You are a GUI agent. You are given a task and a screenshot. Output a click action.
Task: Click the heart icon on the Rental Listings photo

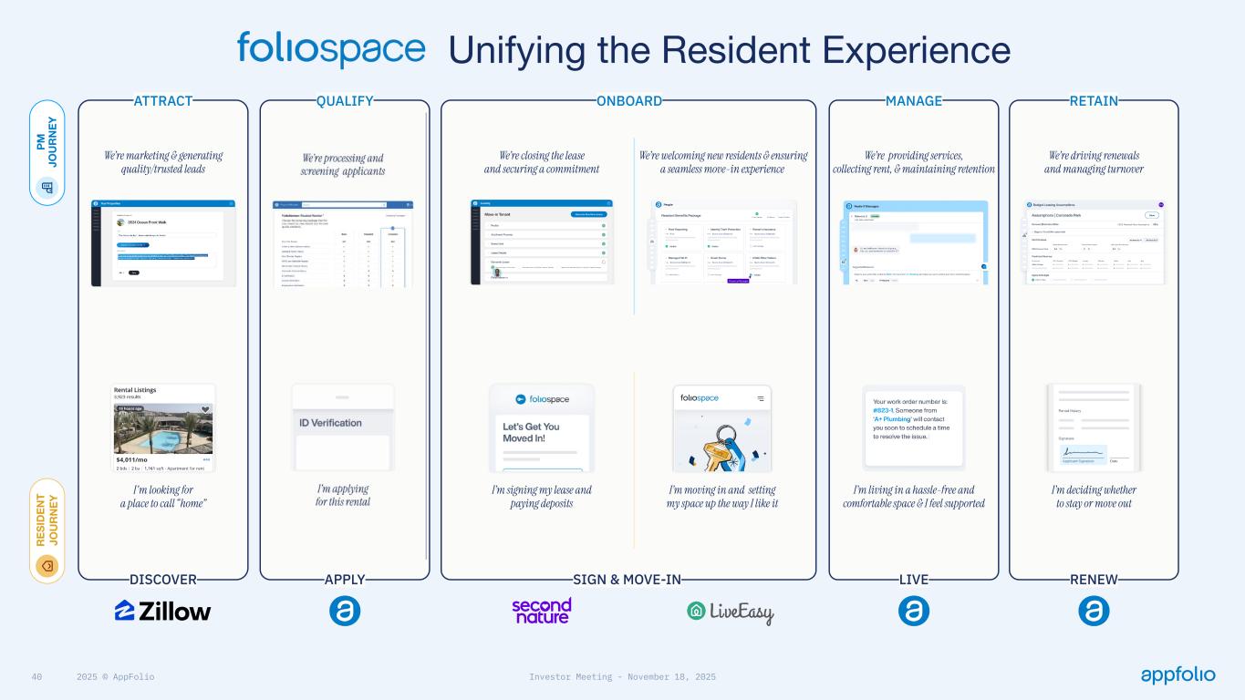pyautogui.click(x=205, y=409)
